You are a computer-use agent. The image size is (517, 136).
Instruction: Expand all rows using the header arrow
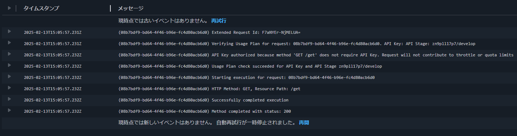(x=10, y=8)
